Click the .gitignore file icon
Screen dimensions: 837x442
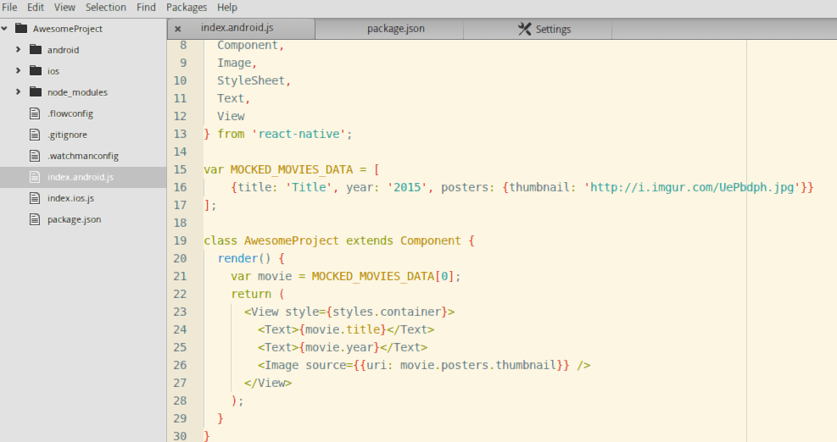[35, 135]
